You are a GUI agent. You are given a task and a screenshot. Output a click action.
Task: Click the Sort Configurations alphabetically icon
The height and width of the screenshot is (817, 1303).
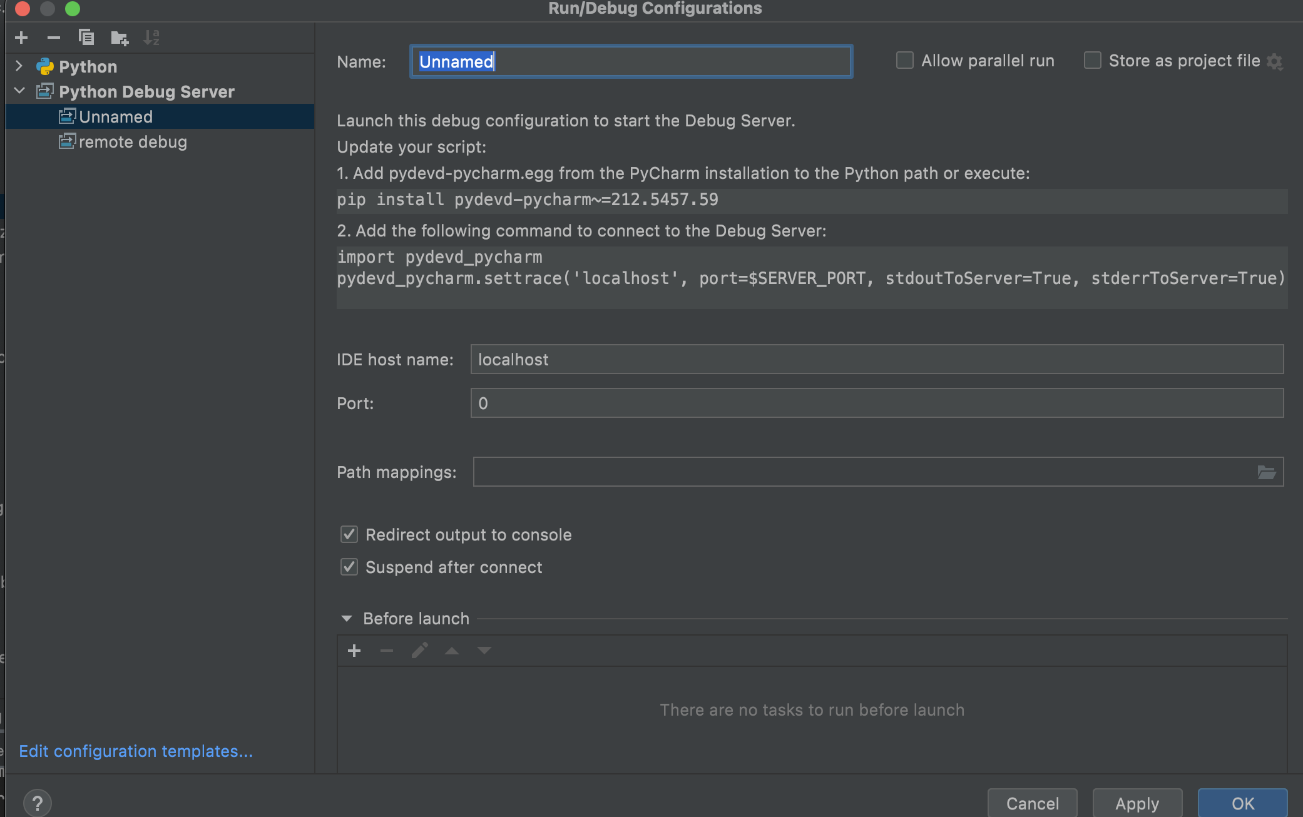click(x=151, y=38)
